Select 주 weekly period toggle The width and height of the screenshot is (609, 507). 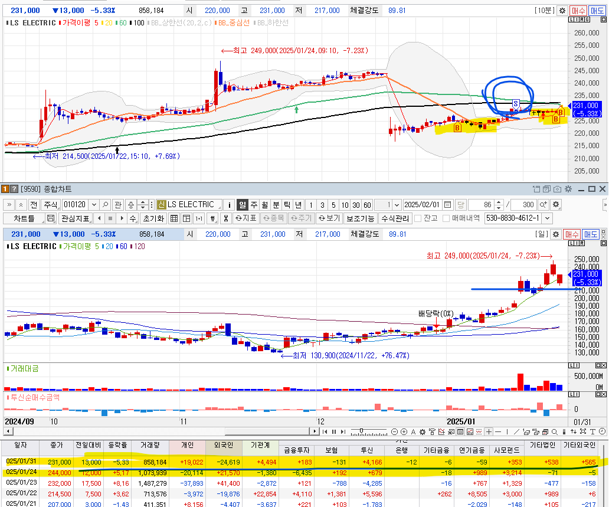254,205
